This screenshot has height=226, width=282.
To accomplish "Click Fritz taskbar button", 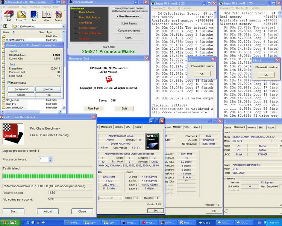I will (186, 223).
